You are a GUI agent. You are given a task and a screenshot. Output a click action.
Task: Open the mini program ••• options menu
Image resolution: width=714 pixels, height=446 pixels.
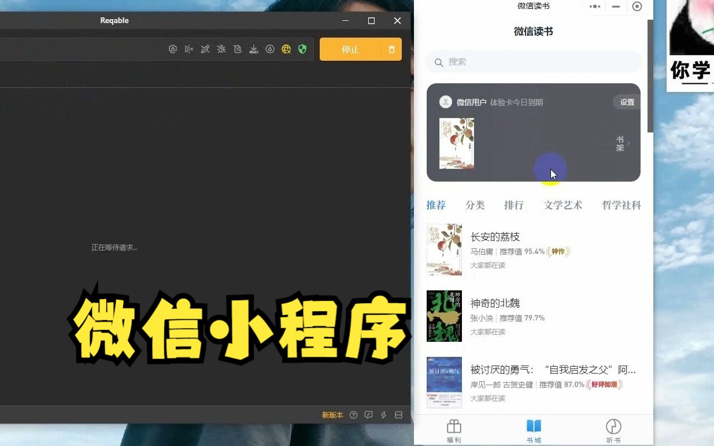[594, 6]
